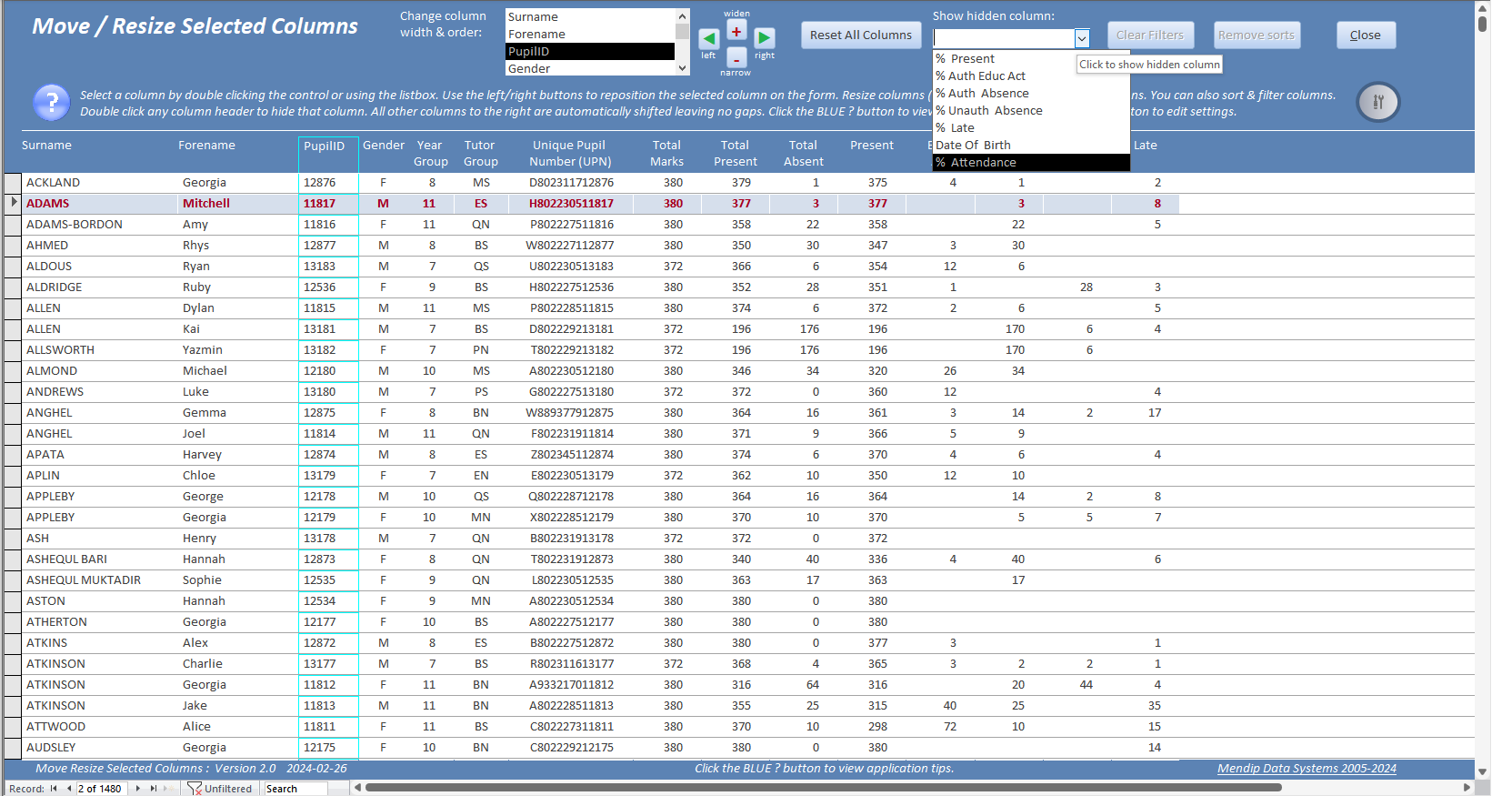The image size is (1492, 796).
Task: Click the Reset All Columns button
Action: [861, 35]
